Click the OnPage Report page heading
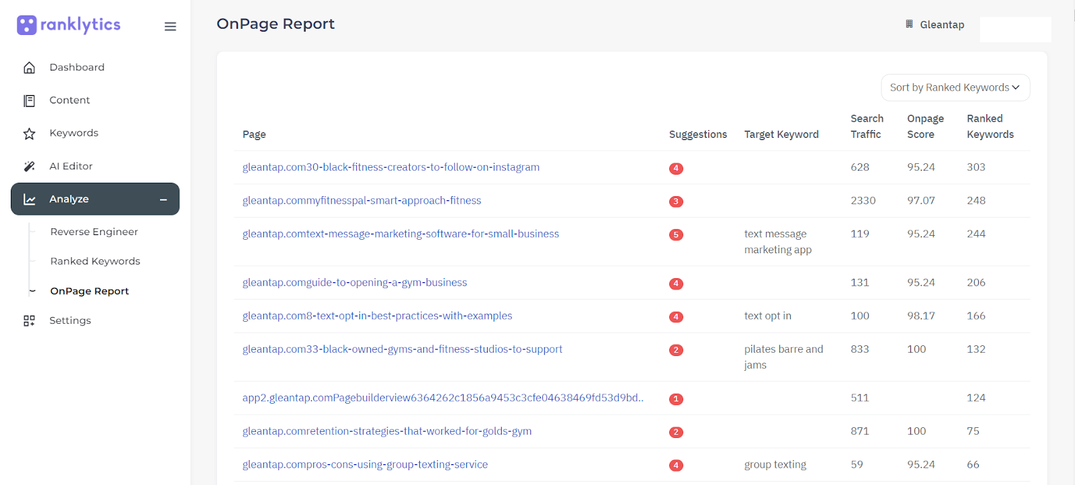Viewport: 1075px width, 485px height. tap(275, 24)
